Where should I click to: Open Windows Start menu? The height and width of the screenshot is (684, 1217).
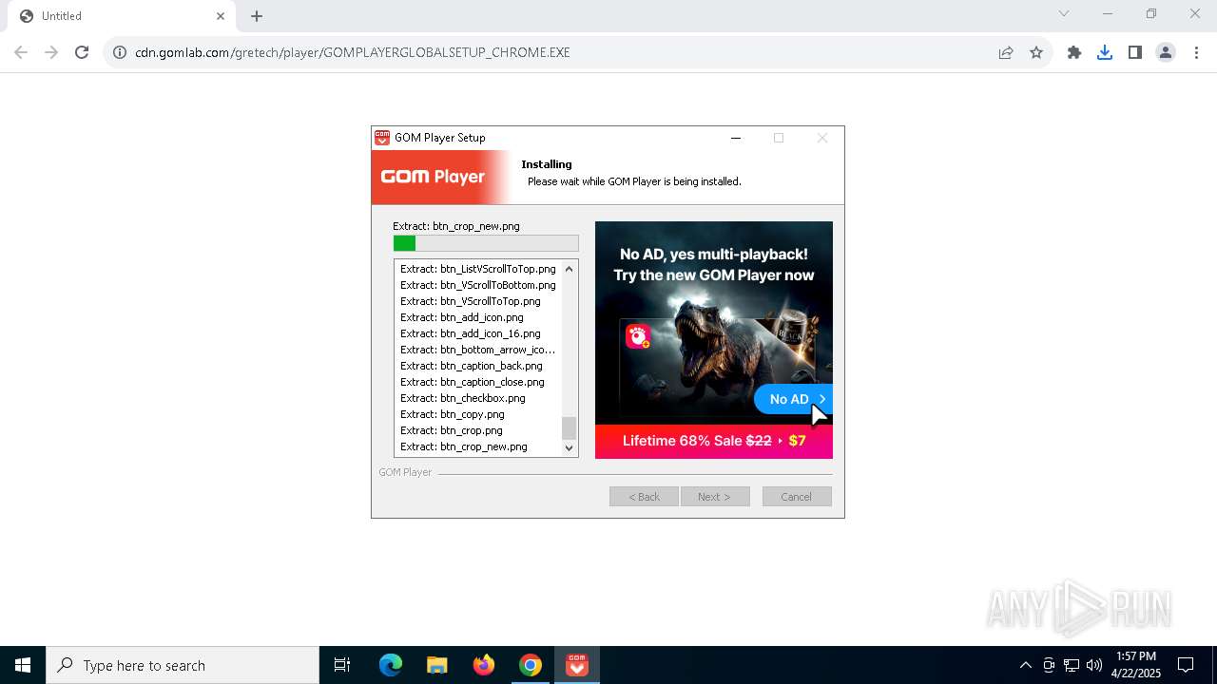point(23,665)
